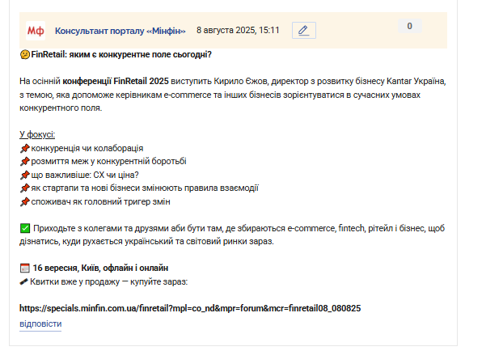The image size is (503, 351).
Task: Click heading FinRetail: яким є конкурентне поле сьогодні?
Action: tap(121, 54)
